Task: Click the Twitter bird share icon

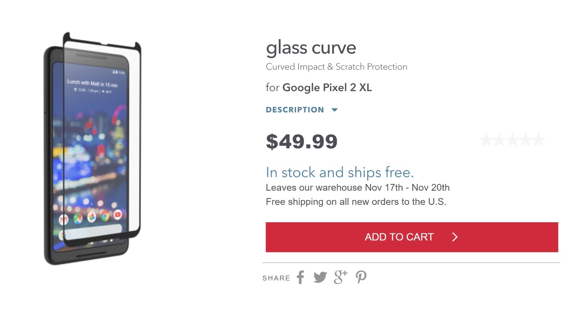Action: (x=320, y=277)
